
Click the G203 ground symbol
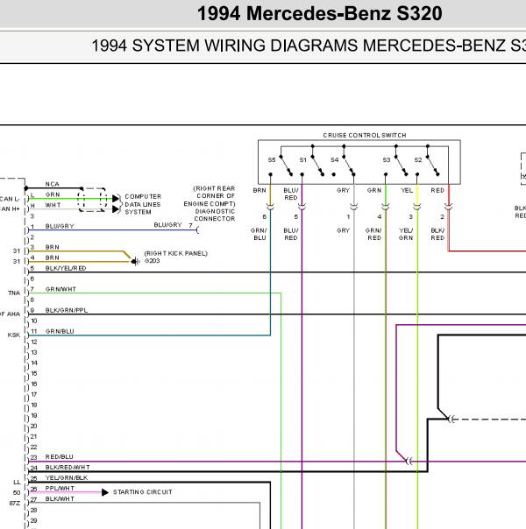point(135,262)
